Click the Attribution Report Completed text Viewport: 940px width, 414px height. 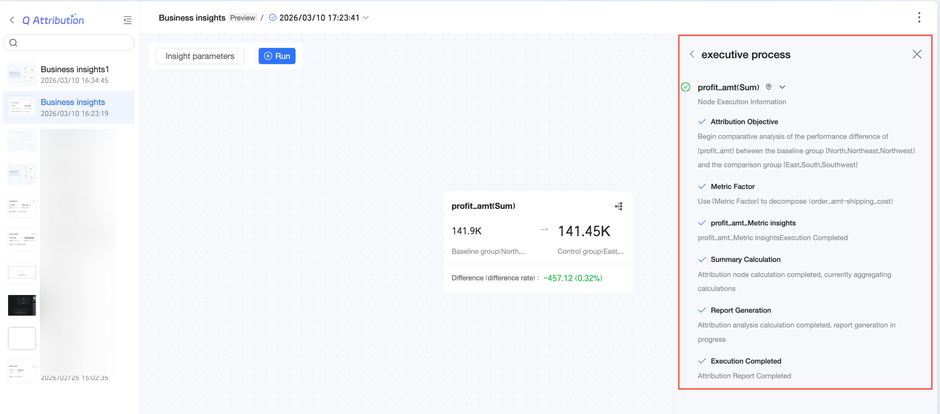[x=744, y=376]
